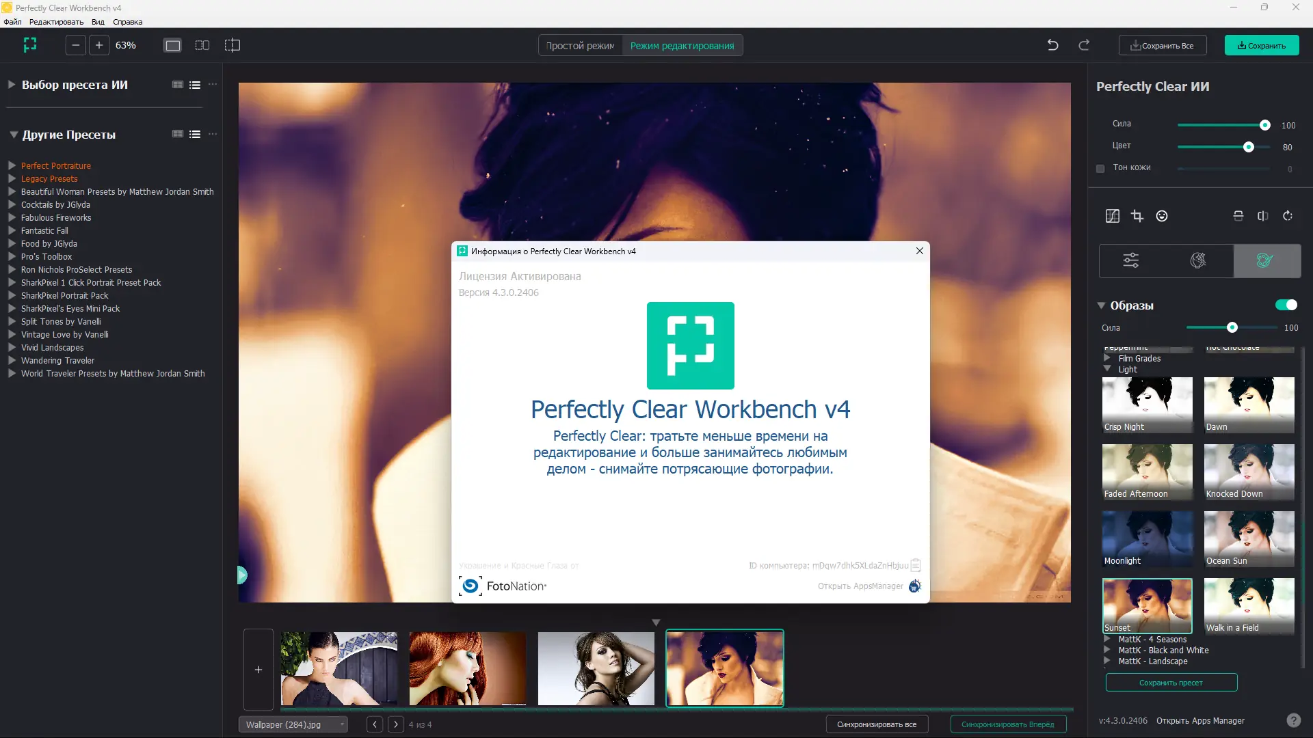The height and width of the screenshot is (738, 1313).
Task: Click Синхронизировать все button
Action: (x=876, y=724)
